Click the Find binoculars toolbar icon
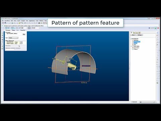 [39, 23]
